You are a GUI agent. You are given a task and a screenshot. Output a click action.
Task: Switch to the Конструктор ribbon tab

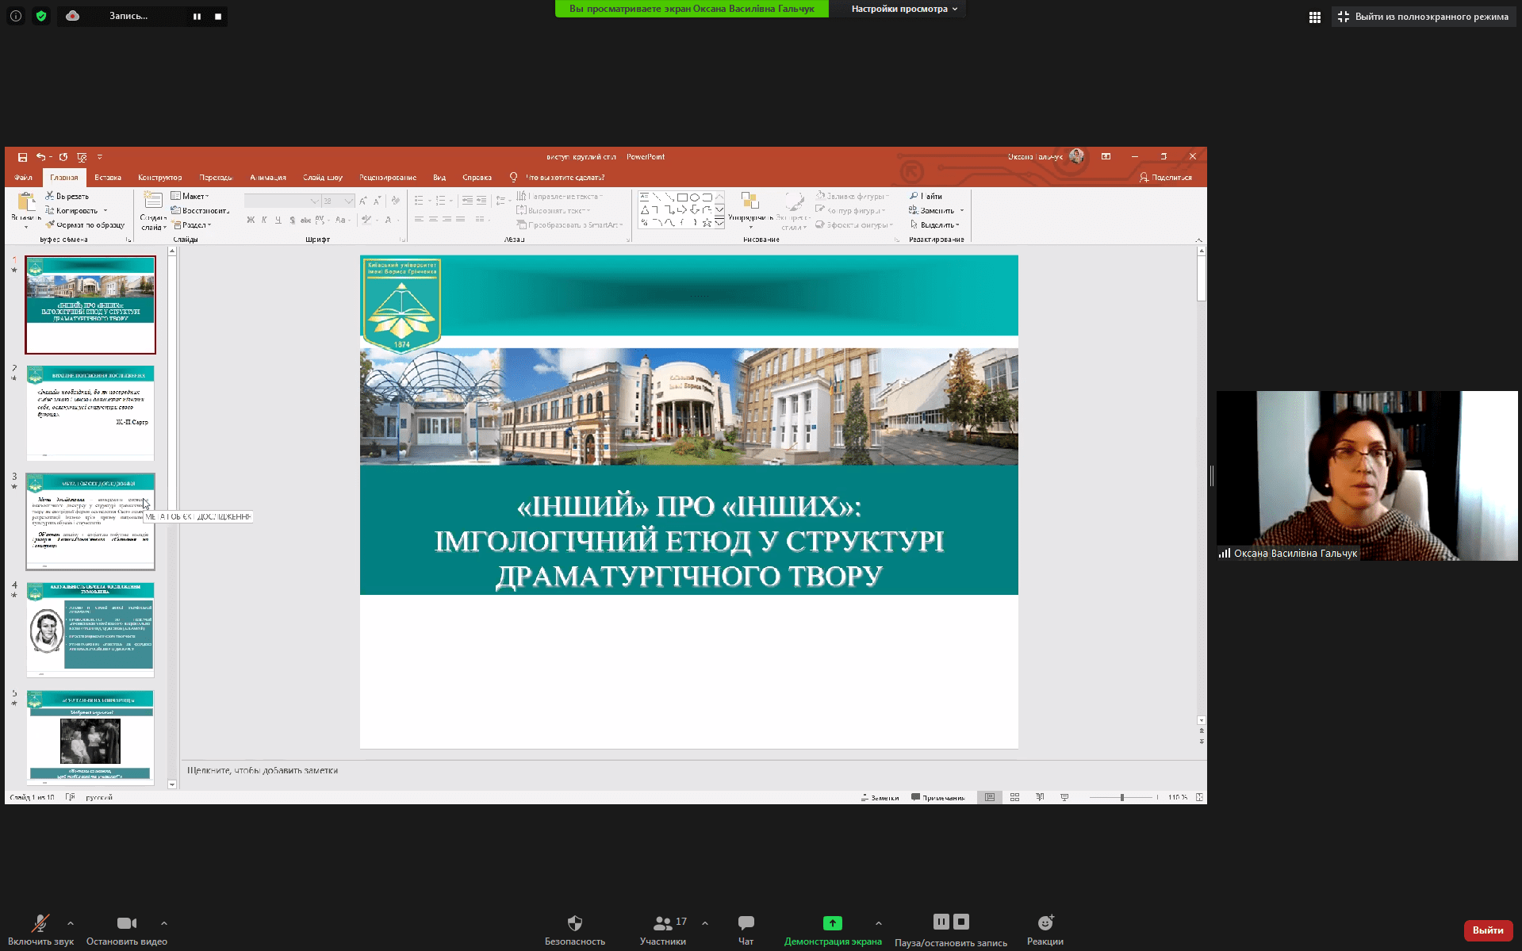coord(159,178)
